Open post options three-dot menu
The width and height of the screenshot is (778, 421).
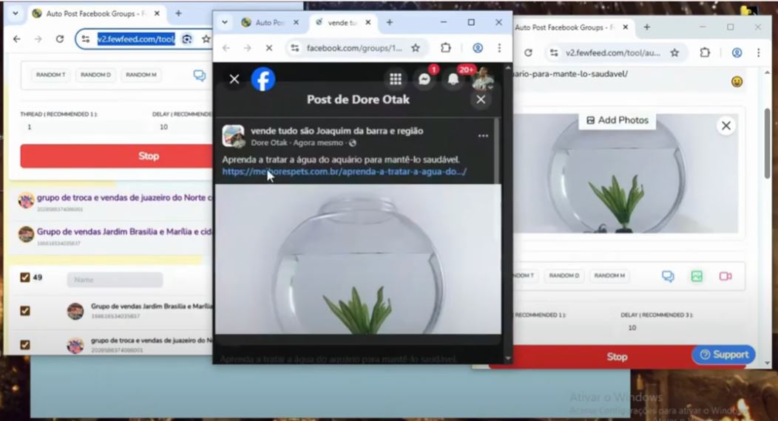click(x=483, y=136)
